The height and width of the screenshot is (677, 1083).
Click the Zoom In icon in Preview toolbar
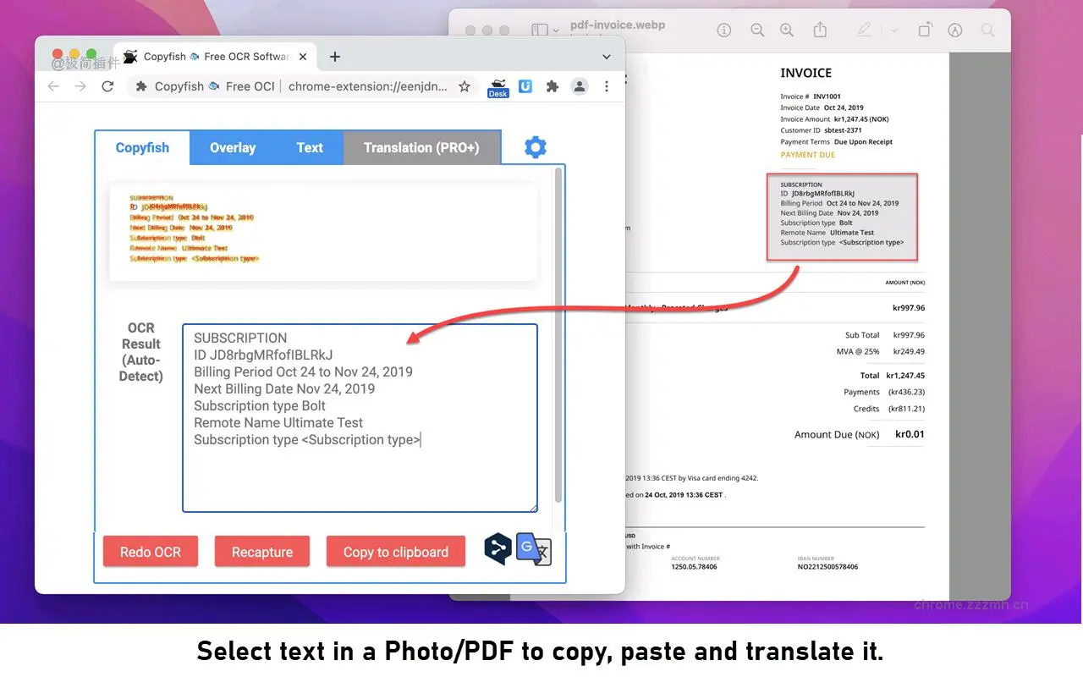click(x=787, y=30)
